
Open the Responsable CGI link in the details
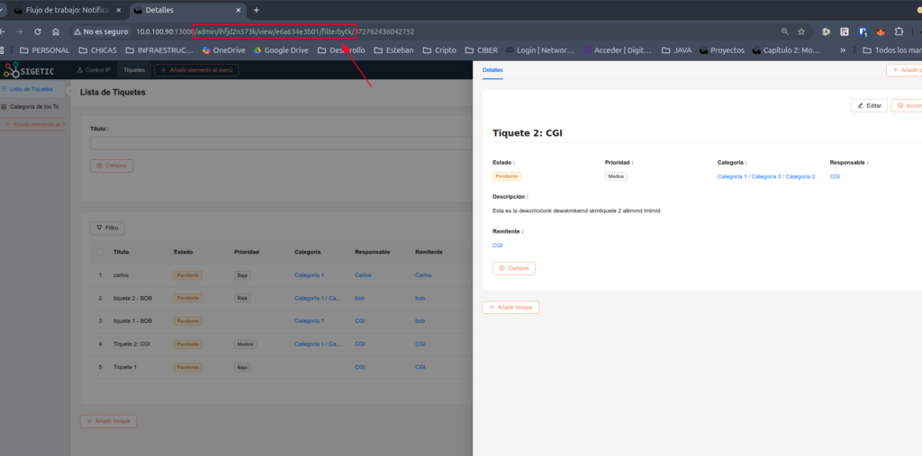pyautogui.click(x=835, y=176)
